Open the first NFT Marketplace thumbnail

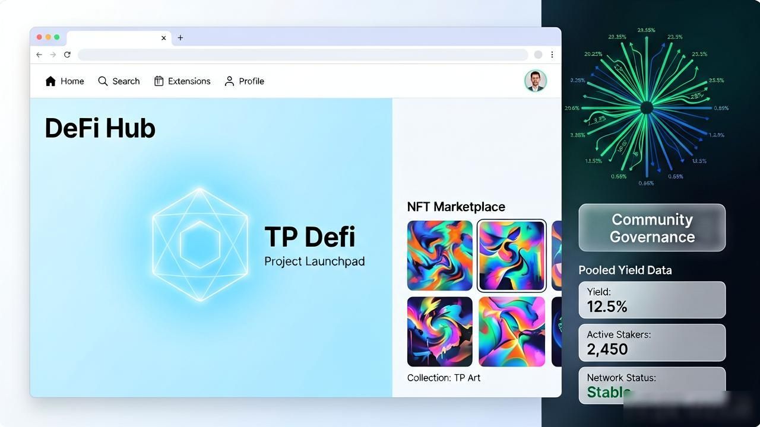(x=440, y=256)
